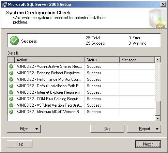Select 'VJNODE2 - Pending Reboot Requirem...' row
Screen dimensions: 168x153
click(81, 73)
